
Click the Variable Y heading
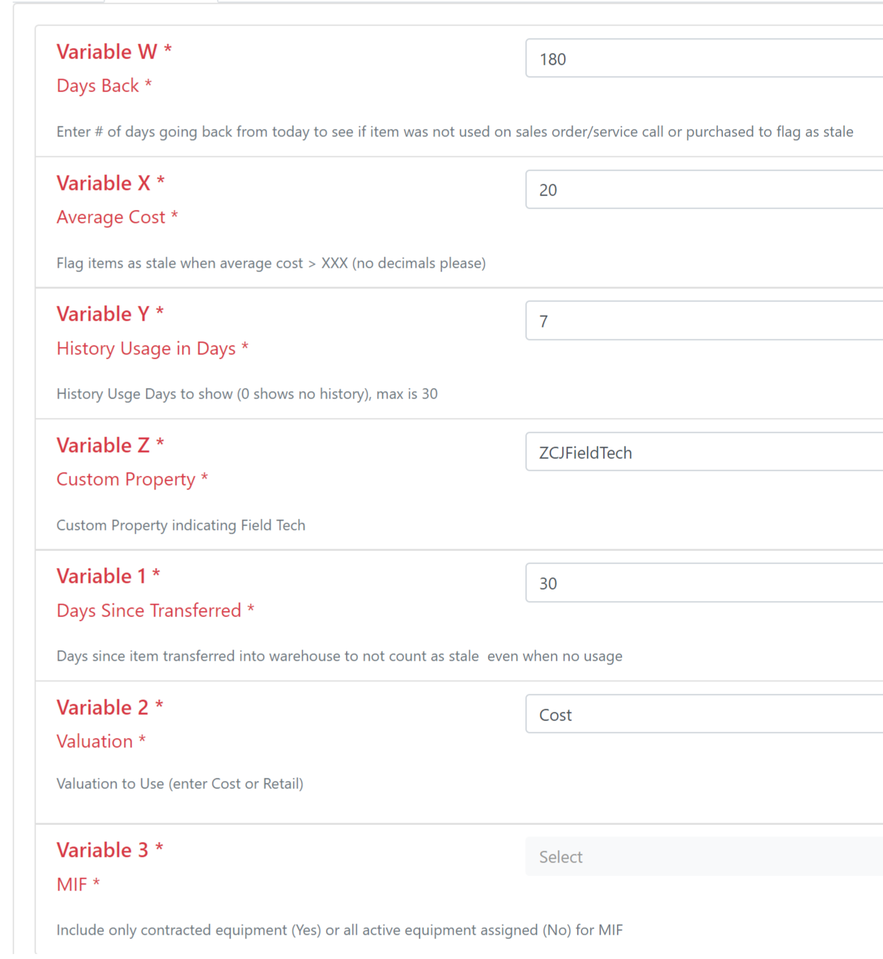tap(110, 314)
